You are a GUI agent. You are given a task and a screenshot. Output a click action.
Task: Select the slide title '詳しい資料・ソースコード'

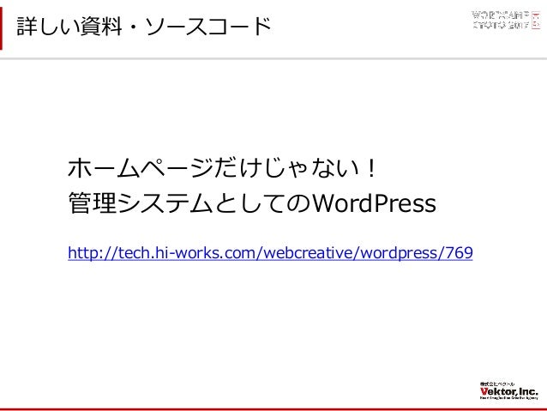click(x=144, y=27)
